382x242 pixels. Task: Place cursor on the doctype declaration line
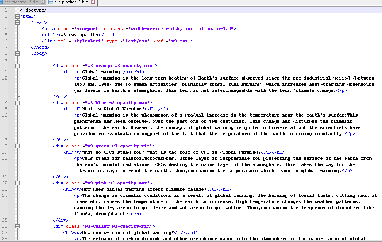coord(34,10)
